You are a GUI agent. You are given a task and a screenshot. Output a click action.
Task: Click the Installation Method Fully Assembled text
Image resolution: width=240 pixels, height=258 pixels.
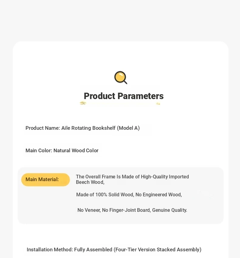(x=114, y=249)
